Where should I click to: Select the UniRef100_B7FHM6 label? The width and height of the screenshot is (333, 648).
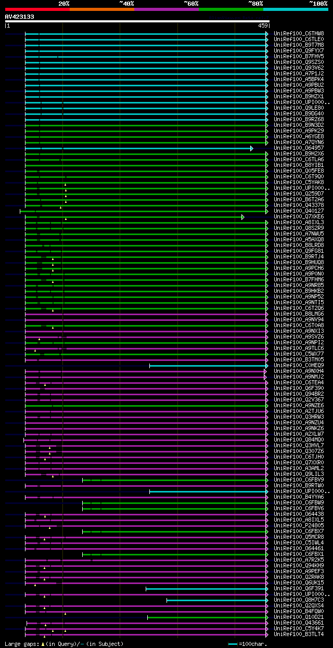(x=299, y=279)
